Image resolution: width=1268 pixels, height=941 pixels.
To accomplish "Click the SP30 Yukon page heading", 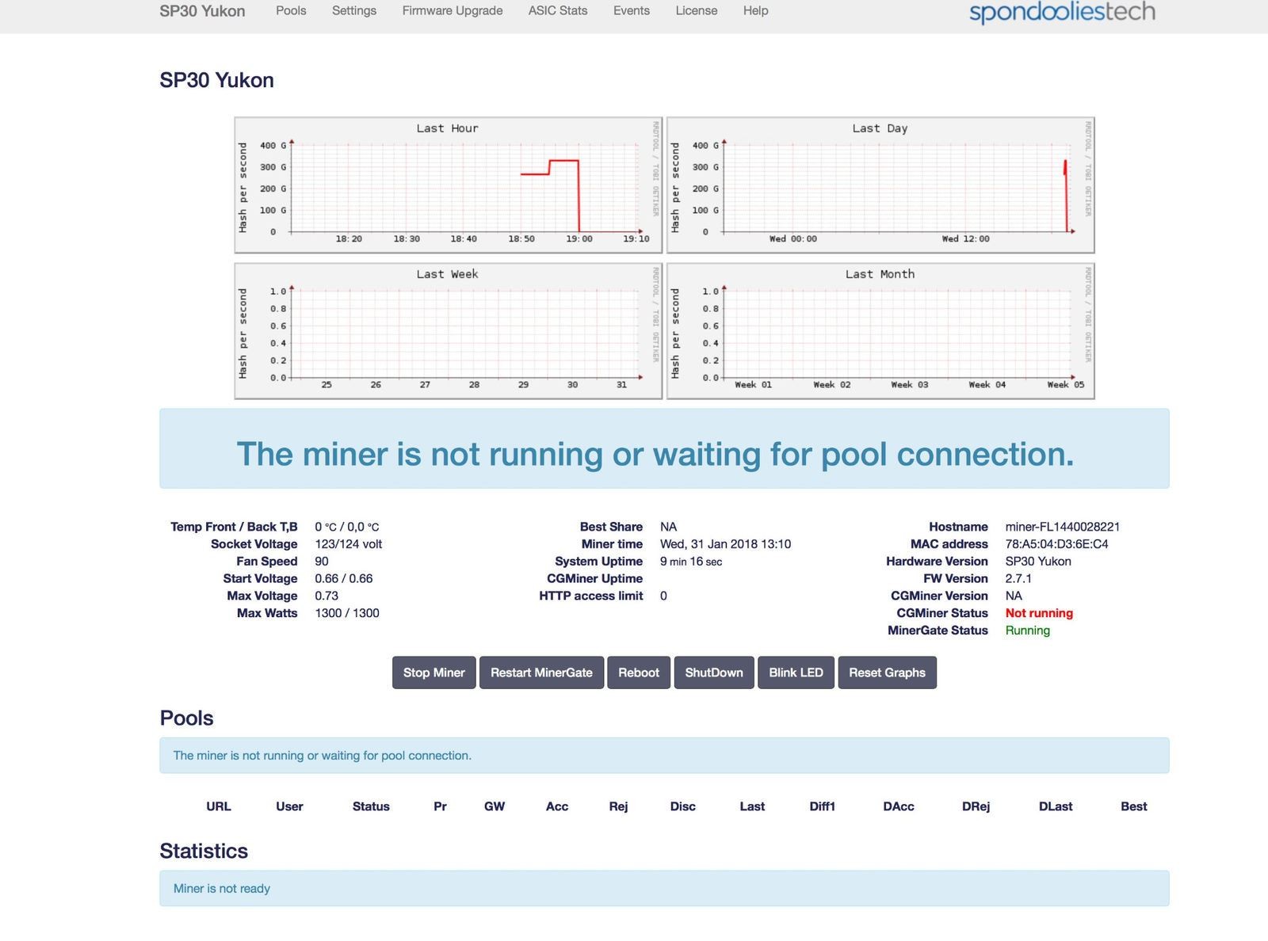I will (x=216, y=80).
